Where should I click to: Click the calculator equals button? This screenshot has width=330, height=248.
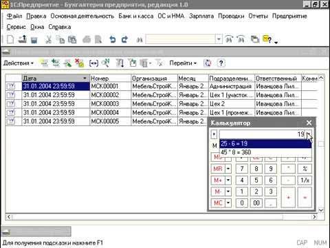tap(305, 197)
